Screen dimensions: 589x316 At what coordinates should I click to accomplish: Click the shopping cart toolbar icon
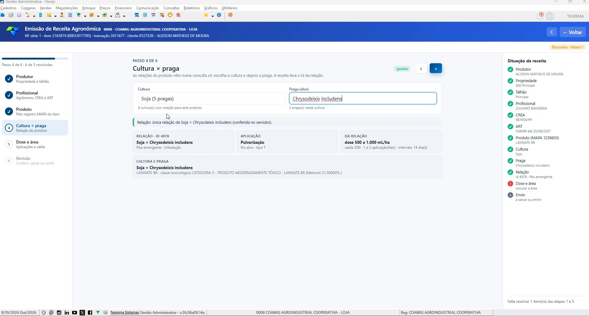pyautogui.click(x=79, y=15)
